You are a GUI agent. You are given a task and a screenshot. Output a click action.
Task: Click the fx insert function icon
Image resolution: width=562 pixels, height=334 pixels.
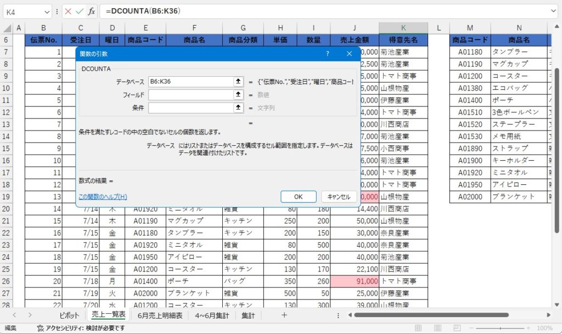click(92, 11)
